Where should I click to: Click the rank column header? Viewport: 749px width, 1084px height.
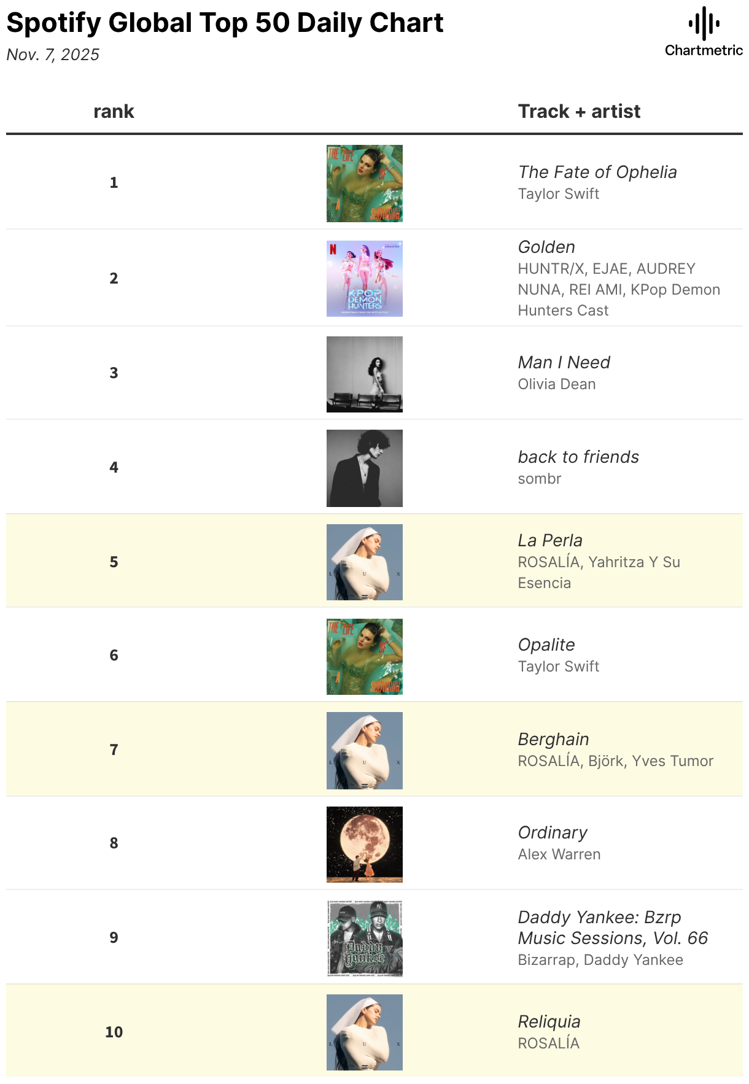[x=114, y=111]
